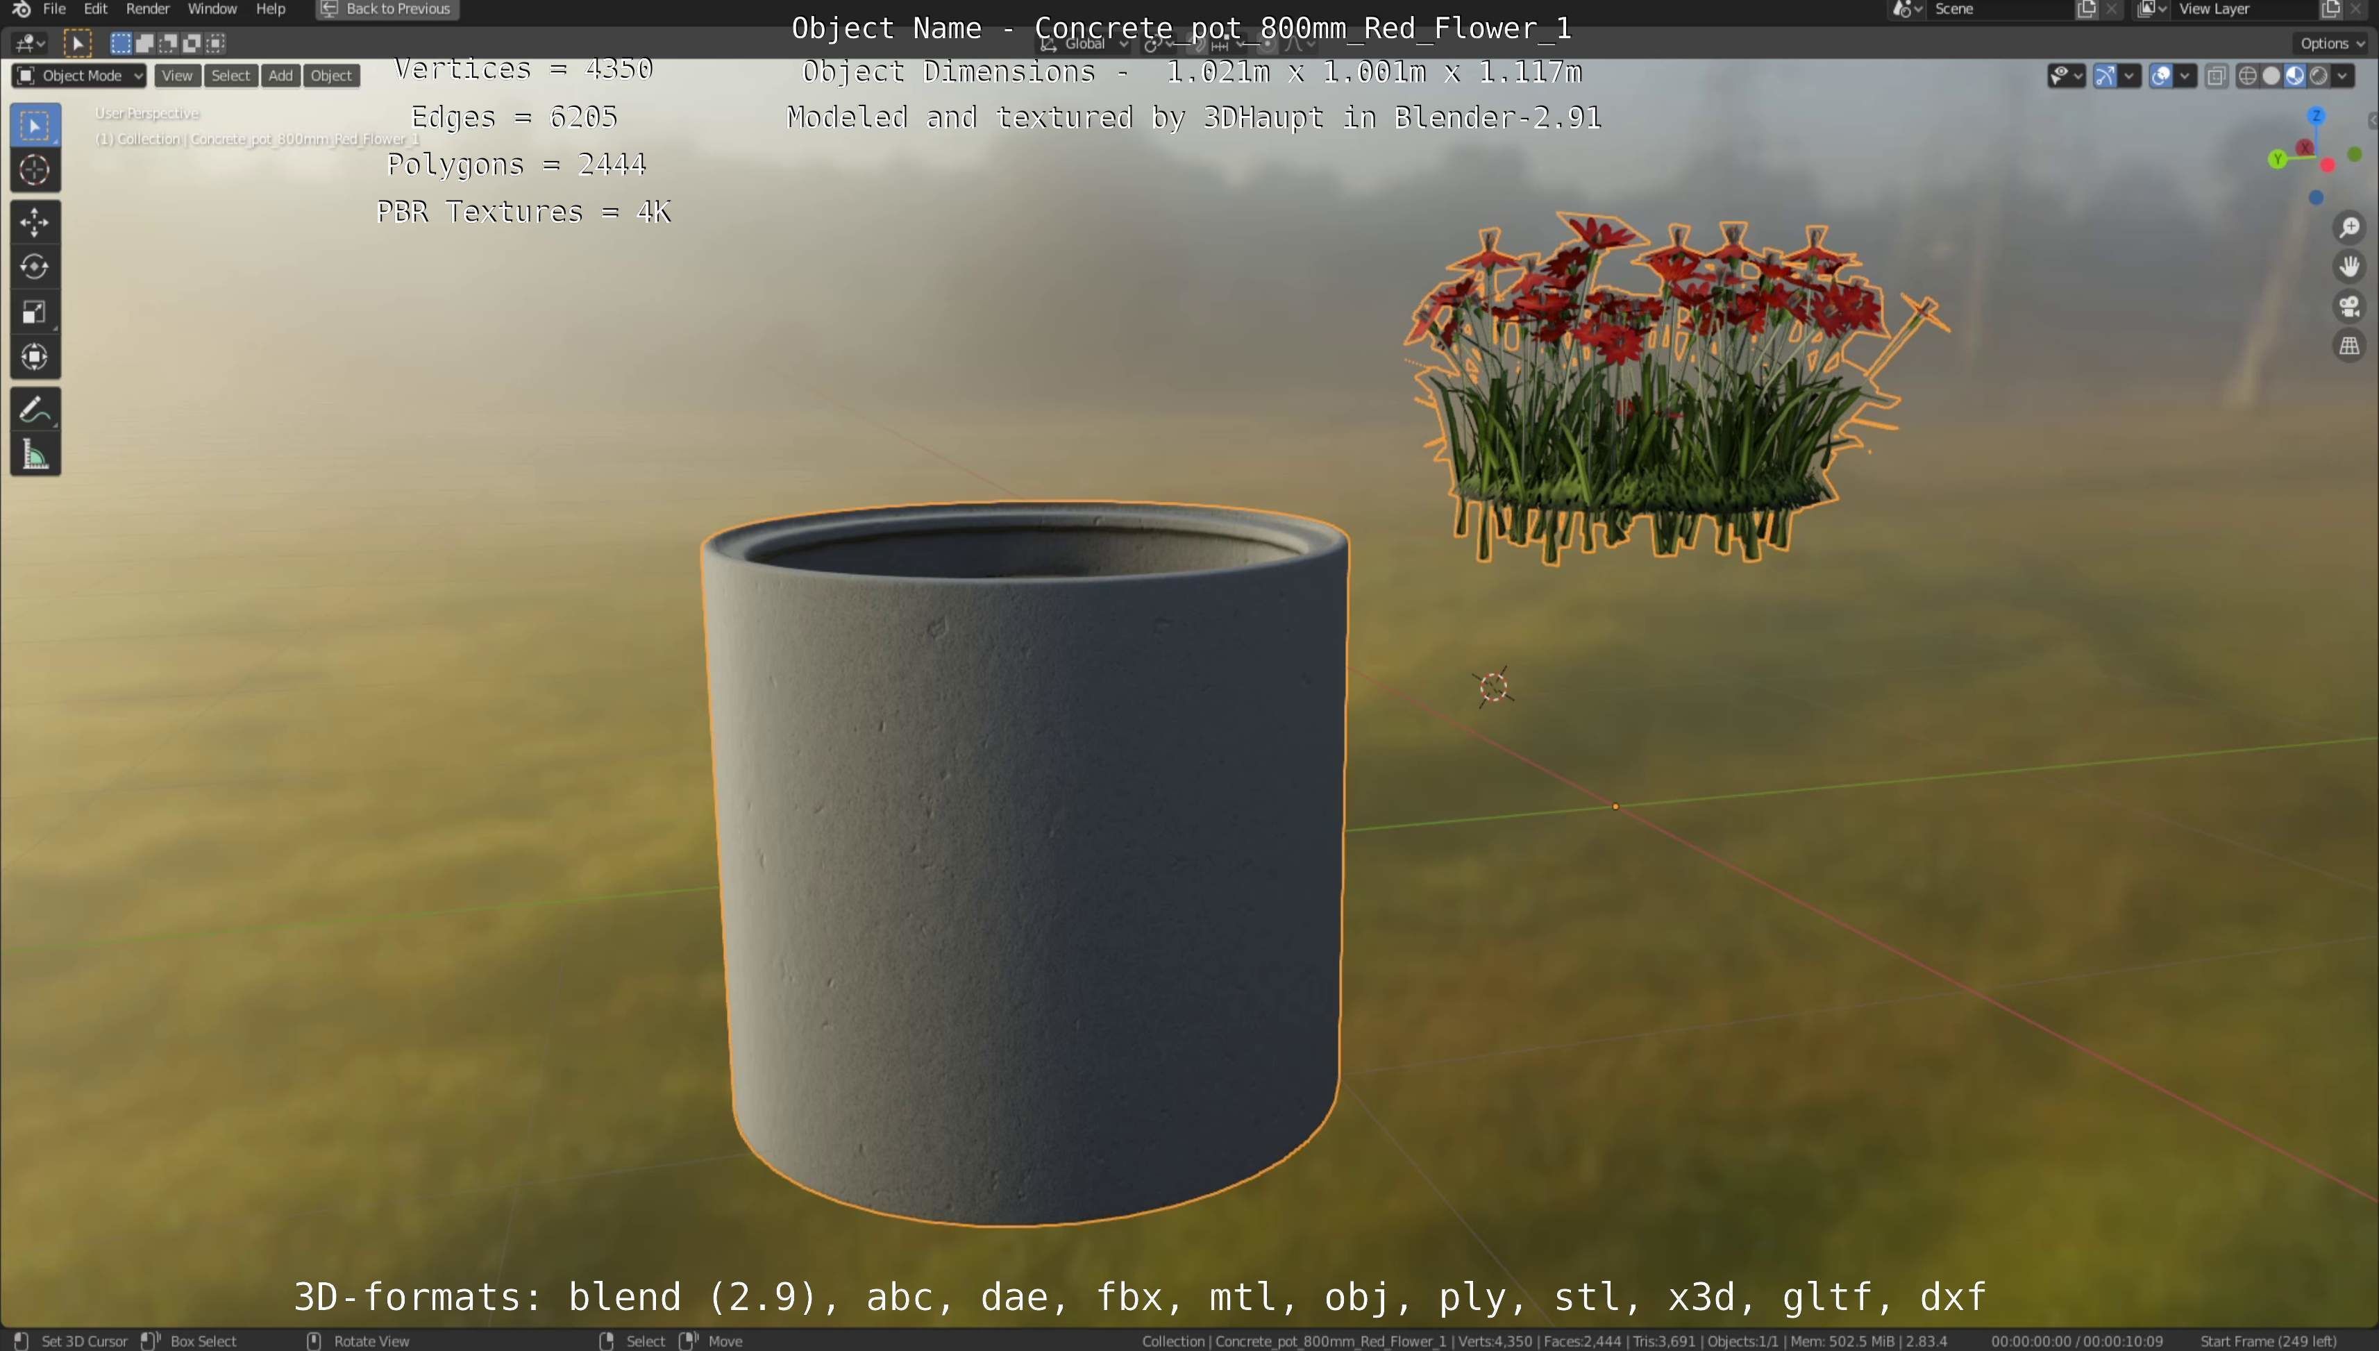Viewport: 2379px width, 1351px height.
Task: Click the zoom view gizmo
Action: (x=2349, y=227)
